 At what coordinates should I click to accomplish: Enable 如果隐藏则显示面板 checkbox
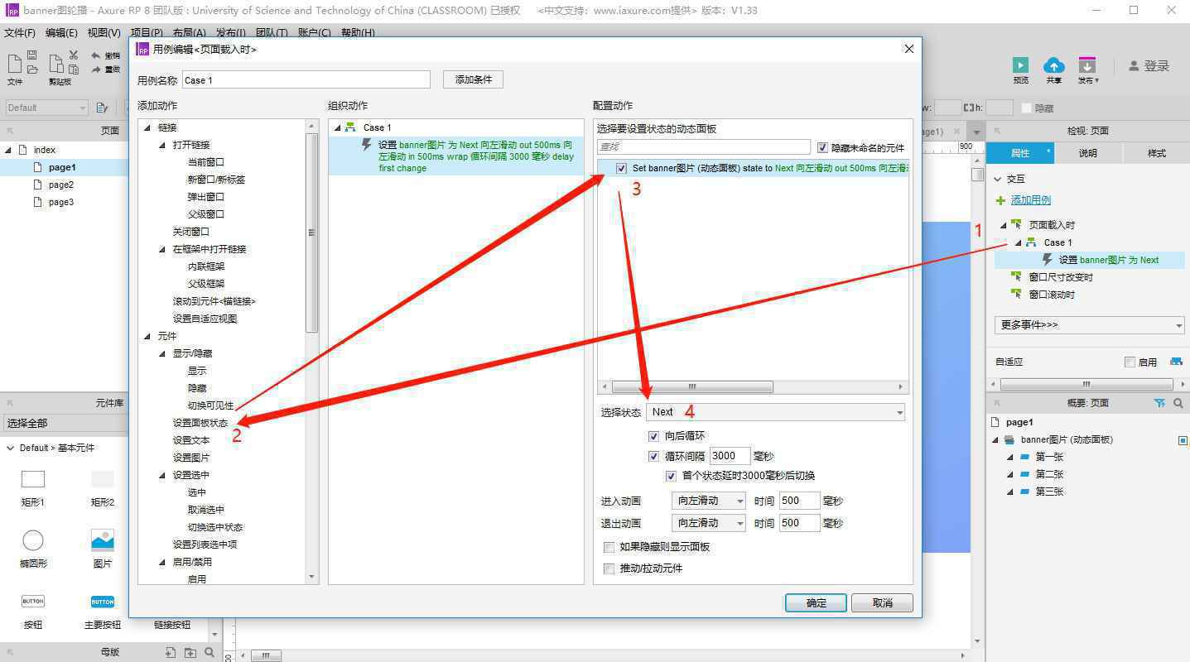pyautogui.click(x=609, y=547)
